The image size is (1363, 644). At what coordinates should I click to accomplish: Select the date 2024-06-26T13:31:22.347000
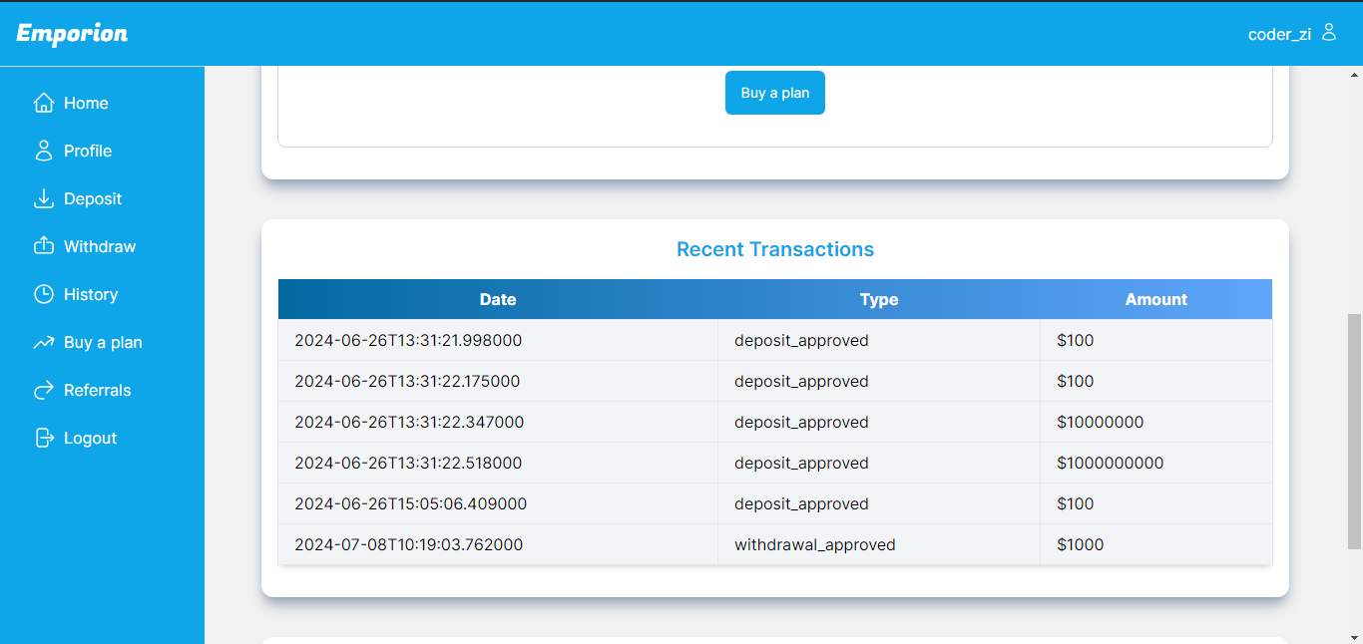click(409, 422)
